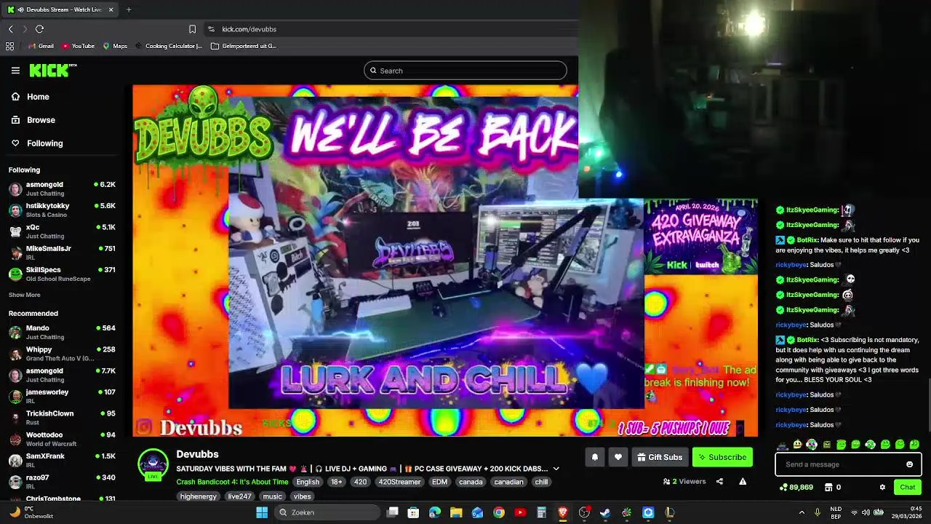The width and height of the screenshot is (931, 524).
Task: Click the highenergy tag
Action: [199, 496]
